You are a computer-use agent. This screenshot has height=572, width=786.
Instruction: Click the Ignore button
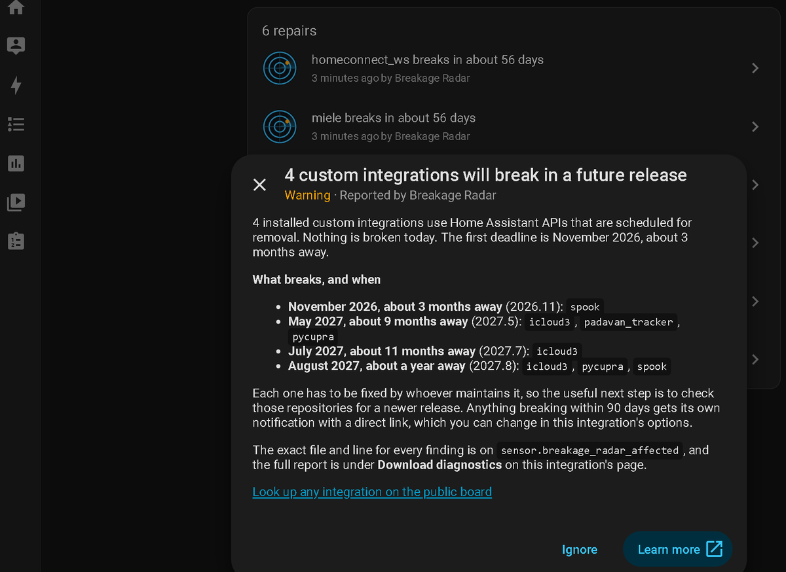580,549
